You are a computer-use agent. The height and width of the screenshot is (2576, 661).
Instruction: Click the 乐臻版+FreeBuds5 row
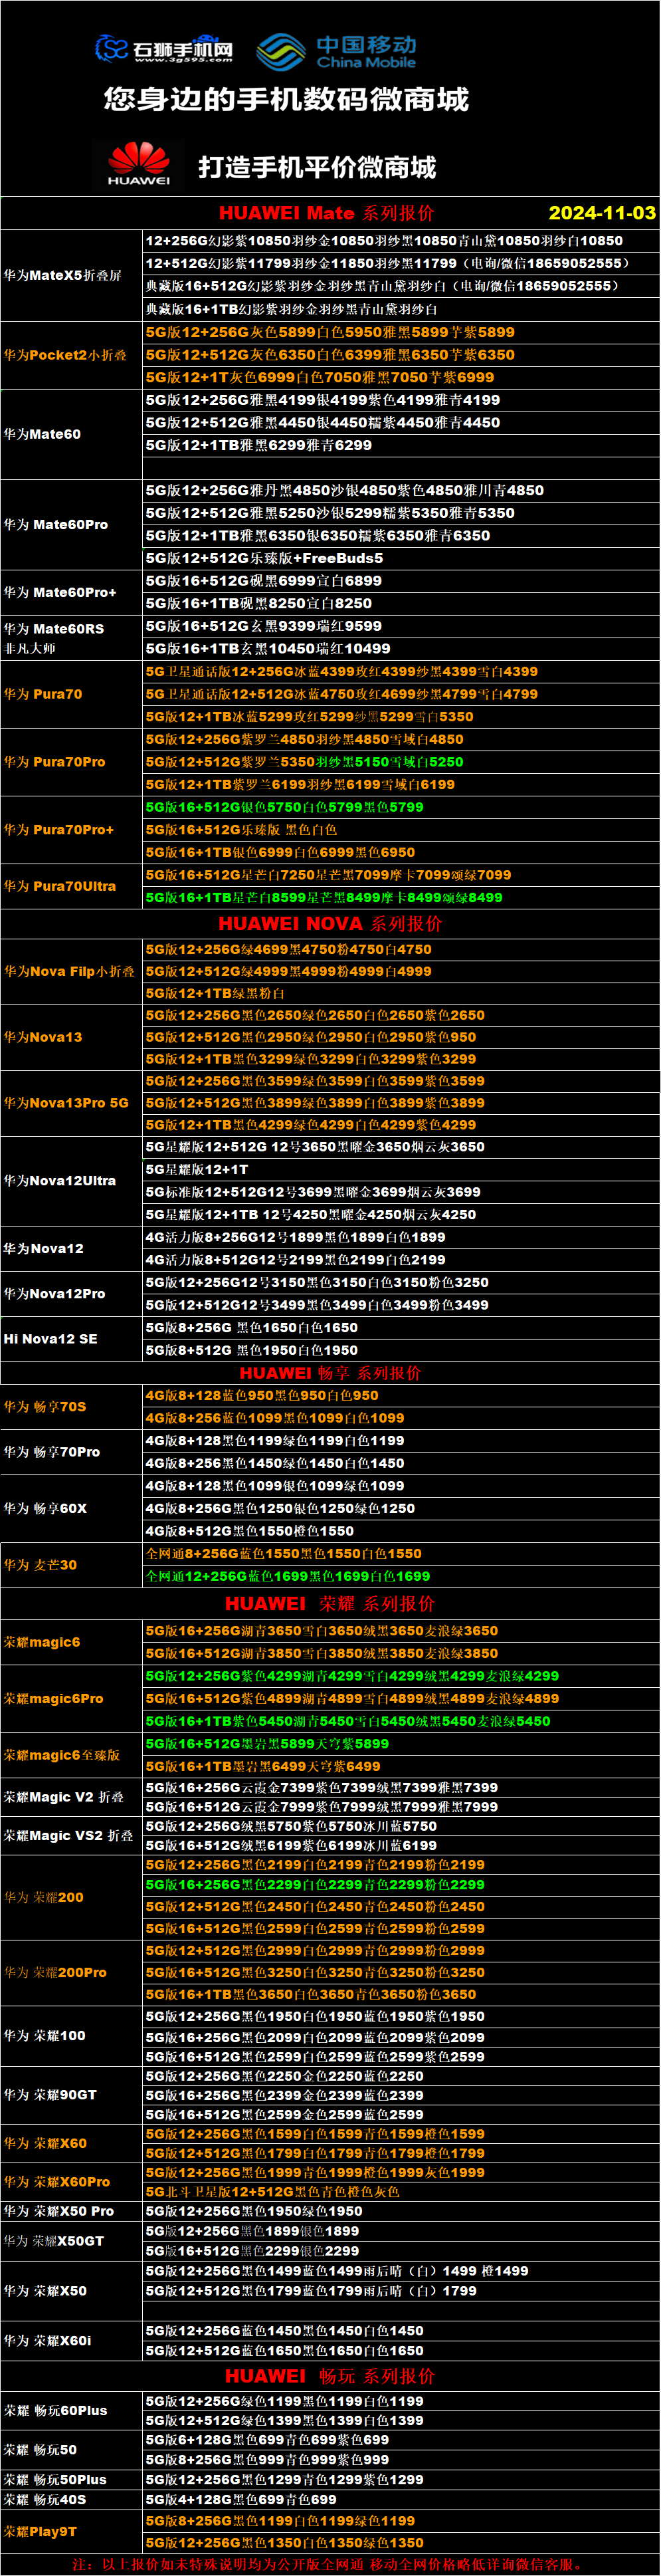(265, 558)
